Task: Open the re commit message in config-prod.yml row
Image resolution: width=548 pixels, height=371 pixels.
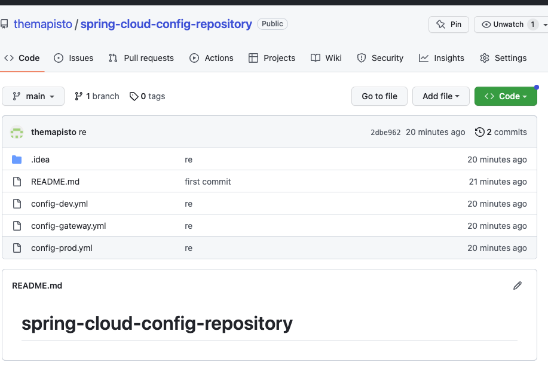Action: pyautogui.click(x=188, y=248)
